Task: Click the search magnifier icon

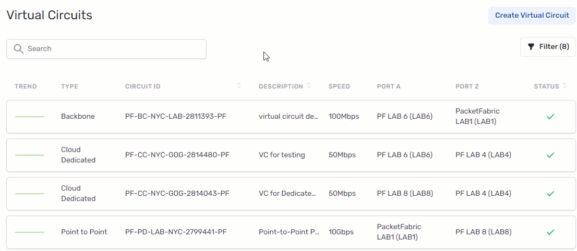Action: [x=19, y=49]
